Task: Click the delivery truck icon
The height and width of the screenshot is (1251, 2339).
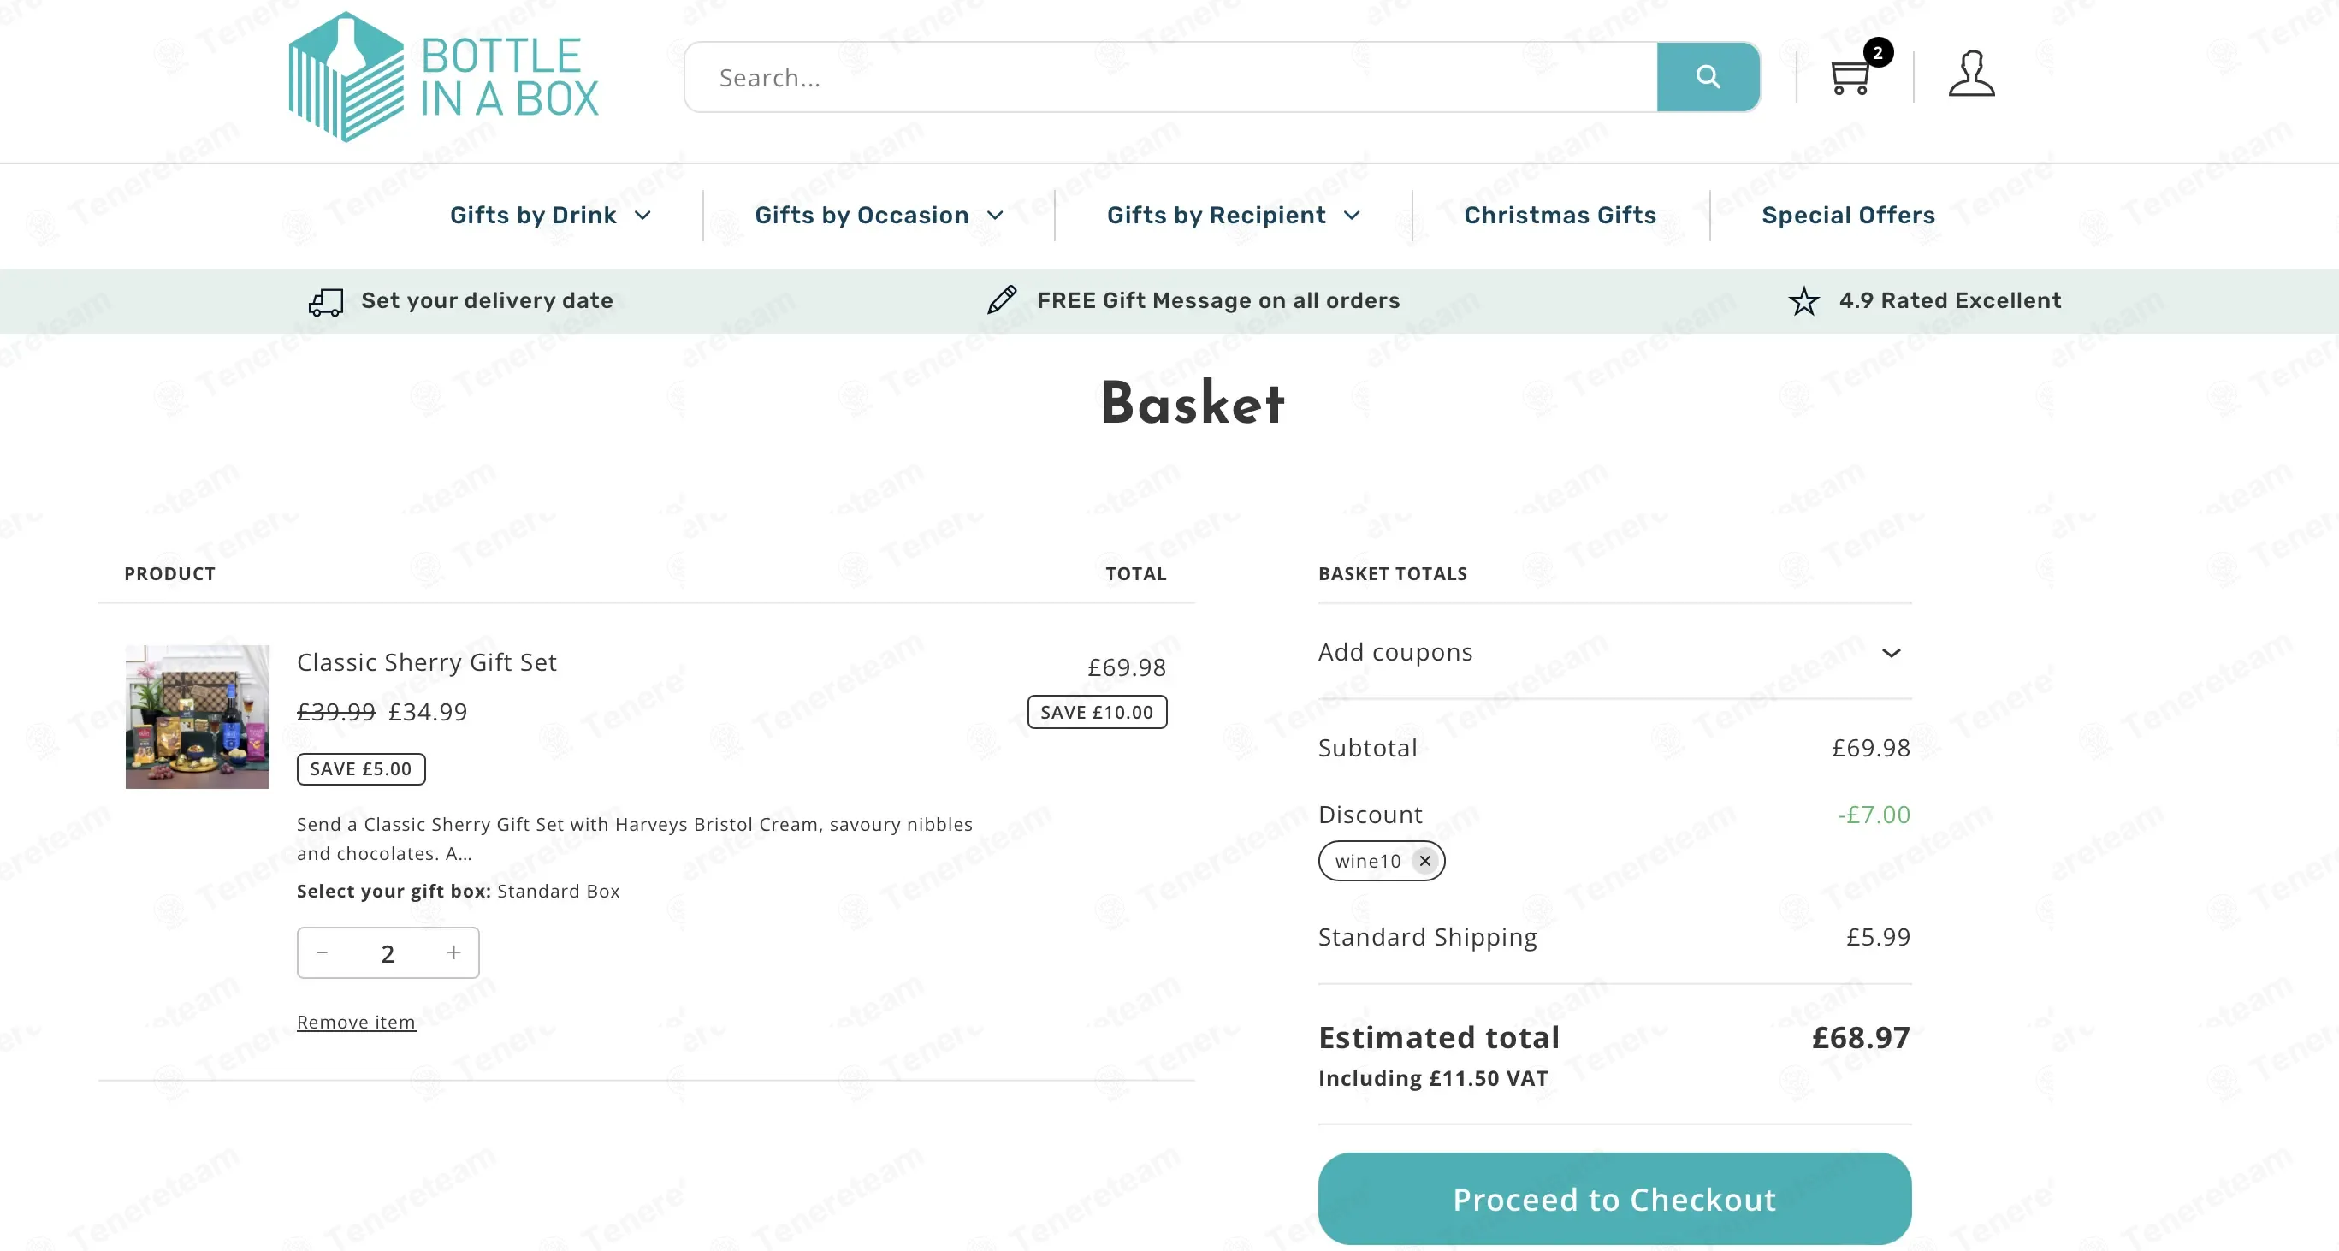Action: click(x=326, y=301)
